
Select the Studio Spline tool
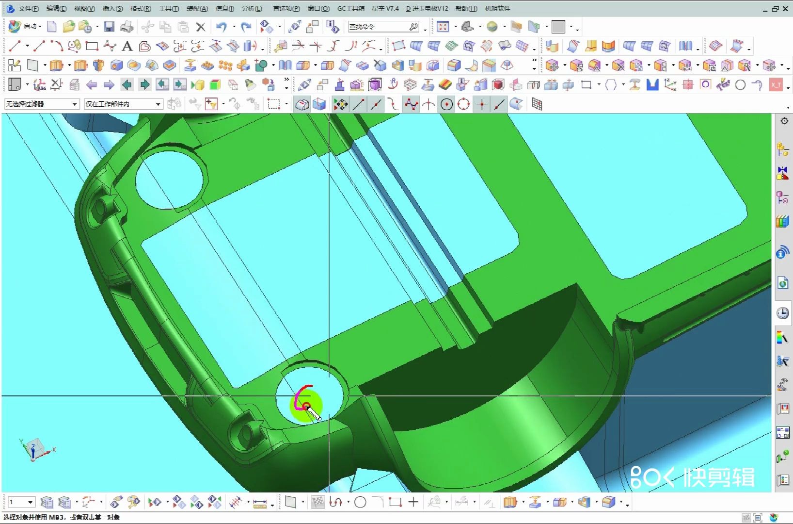point(110,46)
